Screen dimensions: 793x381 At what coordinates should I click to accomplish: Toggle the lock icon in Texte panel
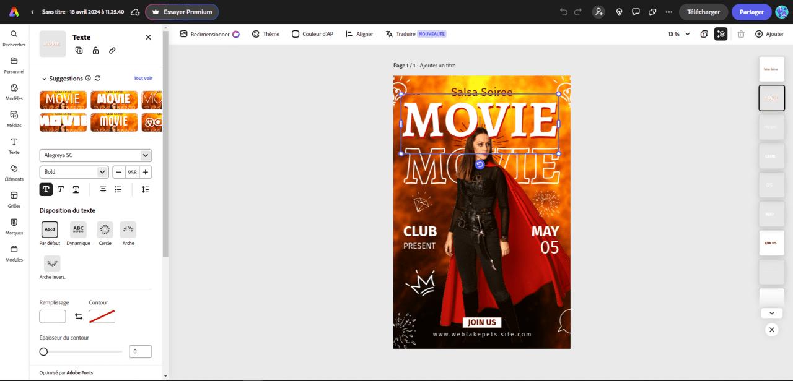coord(95,51)
